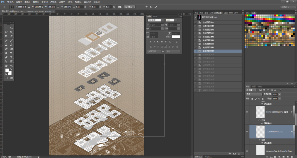The height and width of the screenshot is (158, 297).
Task: Switch to the 段落 tab in character panel
Action: [x=155, y=16]
